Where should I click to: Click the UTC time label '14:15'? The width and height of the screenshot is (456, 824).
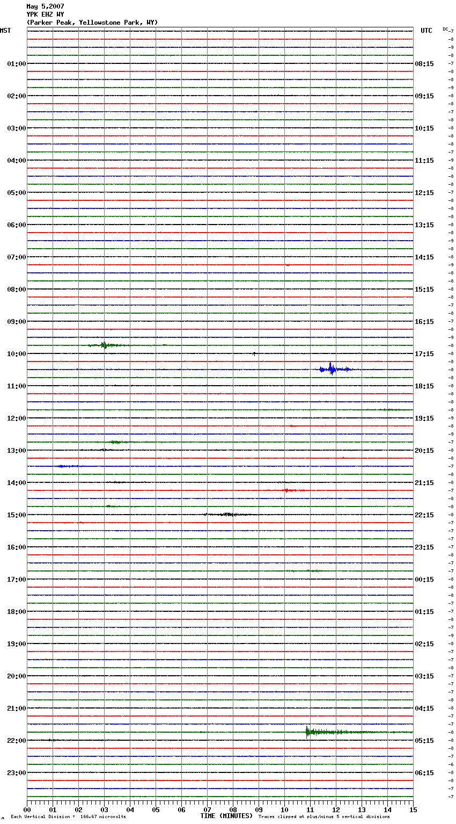coord(424,257)
